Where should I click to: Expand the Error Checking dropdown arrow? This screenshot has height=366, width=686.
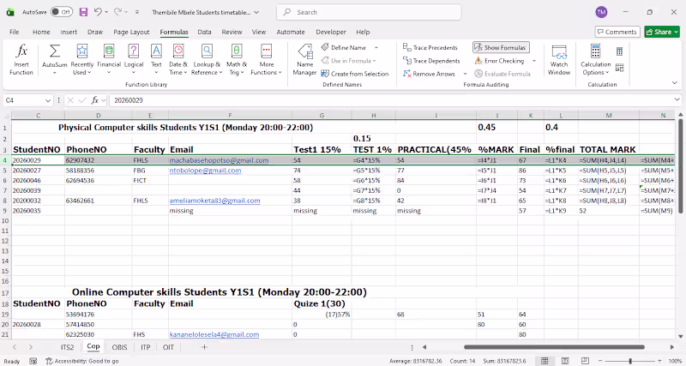pos(534,61)
